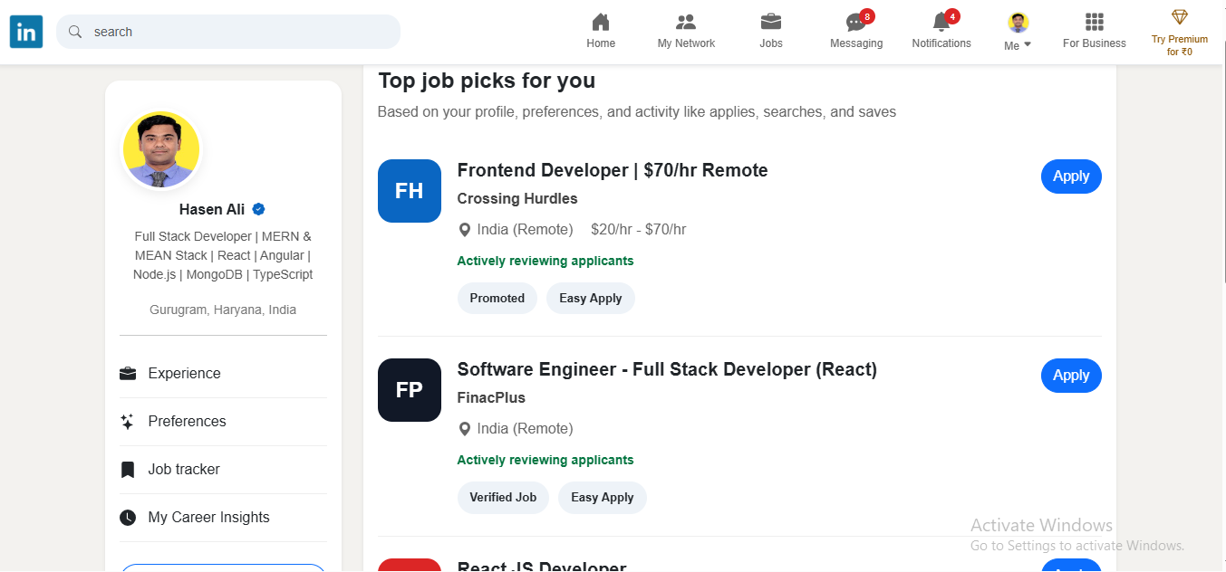Click Easy Apply tag on FinacPlus job
The image size is (1226, 572).
pyautogui.click(x=603, y=498)
